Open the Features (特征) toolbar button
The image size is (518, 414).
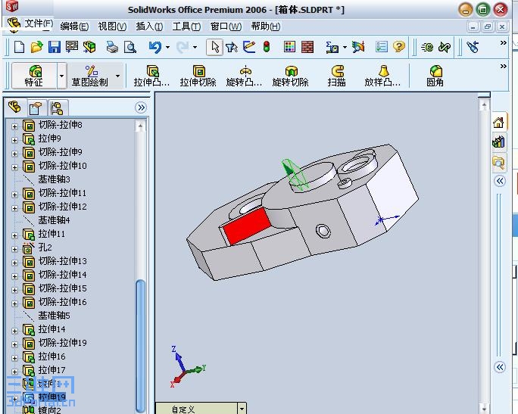point(34,76)
